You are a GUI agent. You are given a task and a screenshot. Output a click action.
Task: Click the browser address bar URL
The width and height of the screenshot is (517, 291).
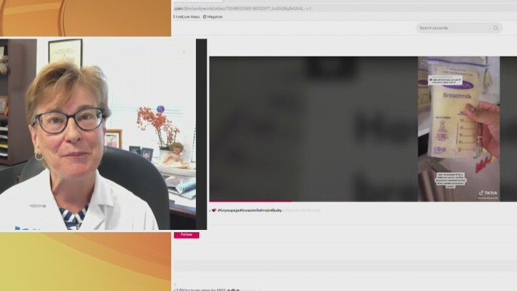pyautogui.click(x=243, y=8)
